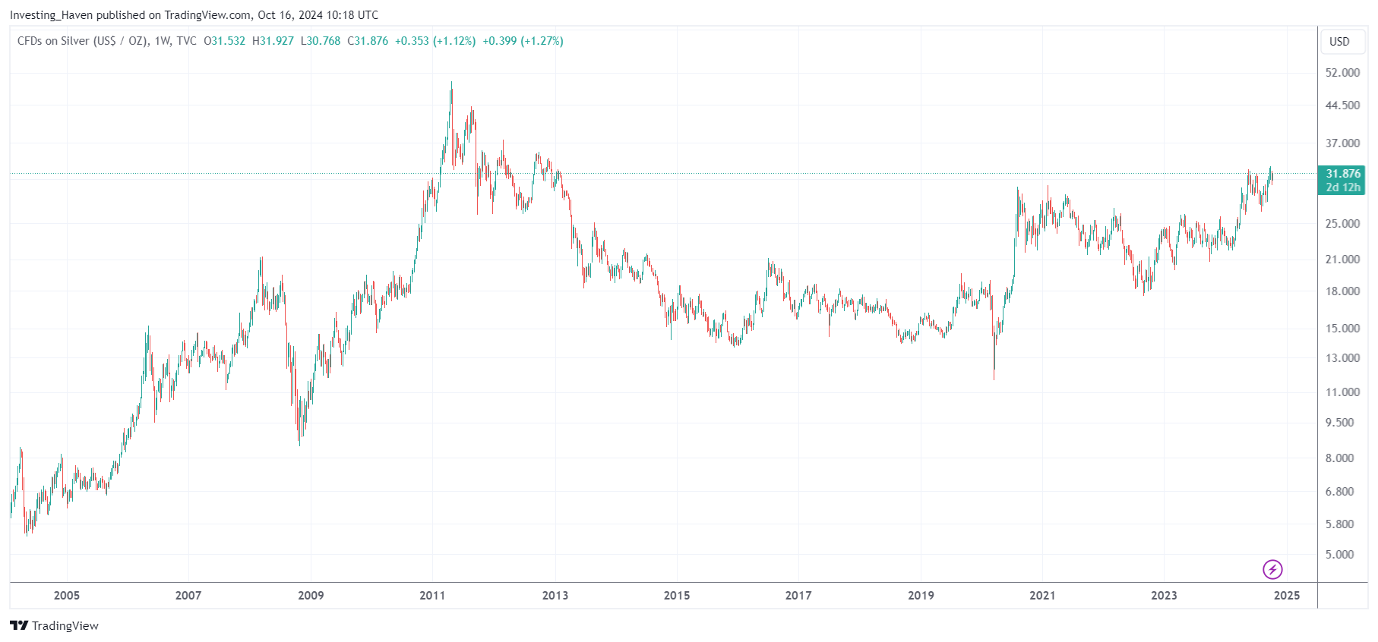Click the 8.000 price scale label
This screenshot has height=642, width=1378.
pyautogui.click(x=1339, y=458)
